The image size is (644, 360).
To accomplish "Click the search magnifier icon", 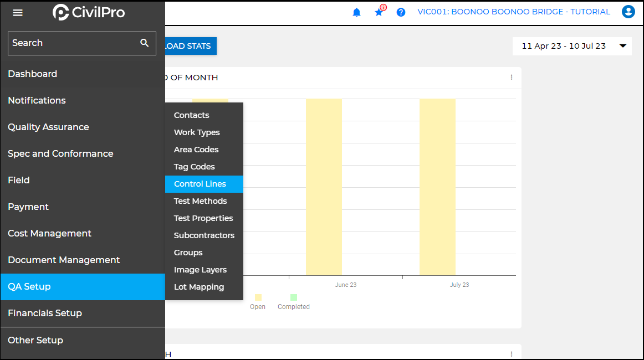I will click(145, 43).
